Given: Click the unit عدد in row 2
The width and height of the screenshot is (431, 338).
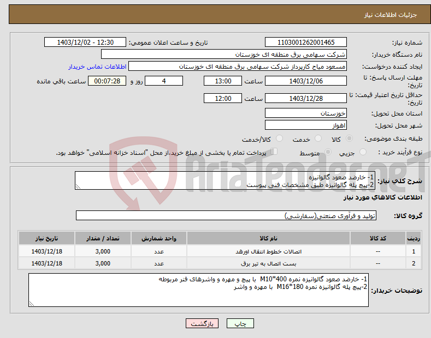Looking at the screenshot, I should 159,264.
